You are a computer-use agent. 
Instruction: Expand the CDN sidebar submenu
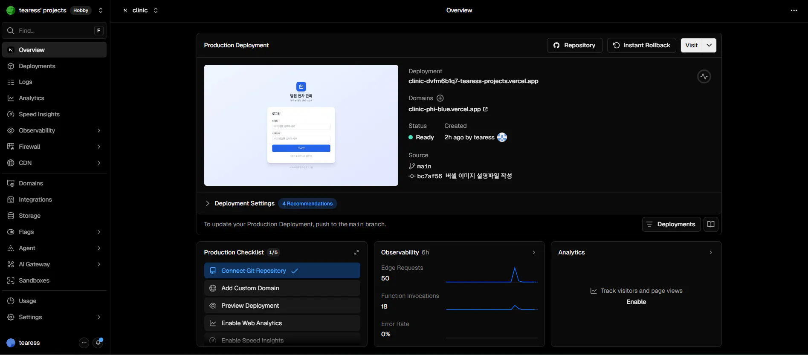tap(99, 163)
